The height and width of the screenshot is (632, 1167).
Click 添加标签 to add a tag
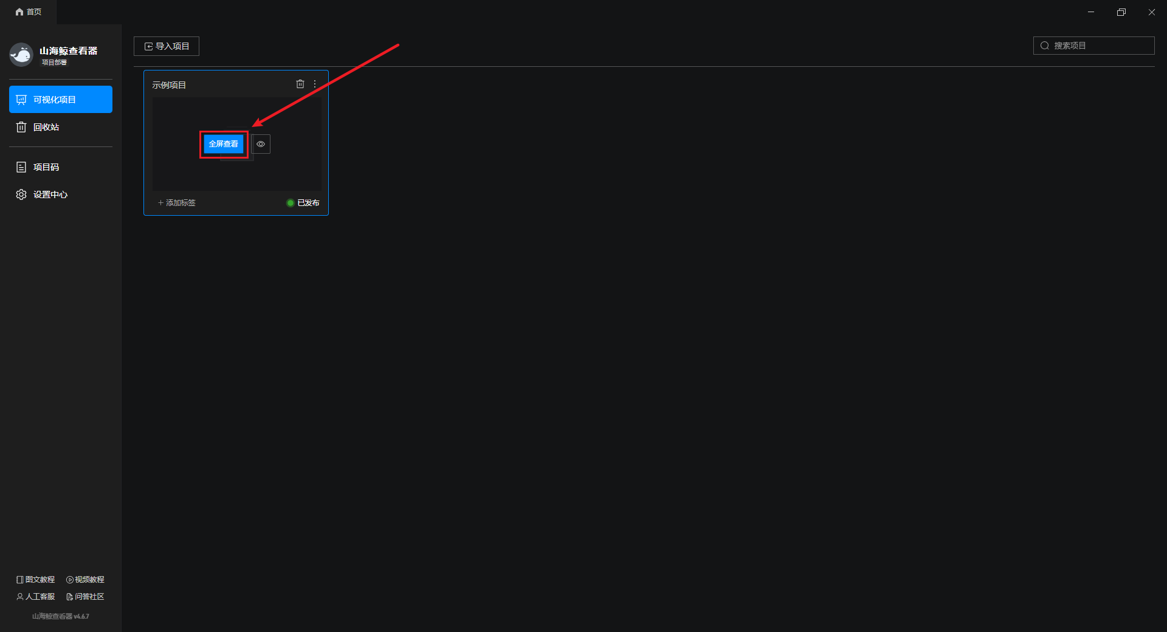(x=177, y=203)
